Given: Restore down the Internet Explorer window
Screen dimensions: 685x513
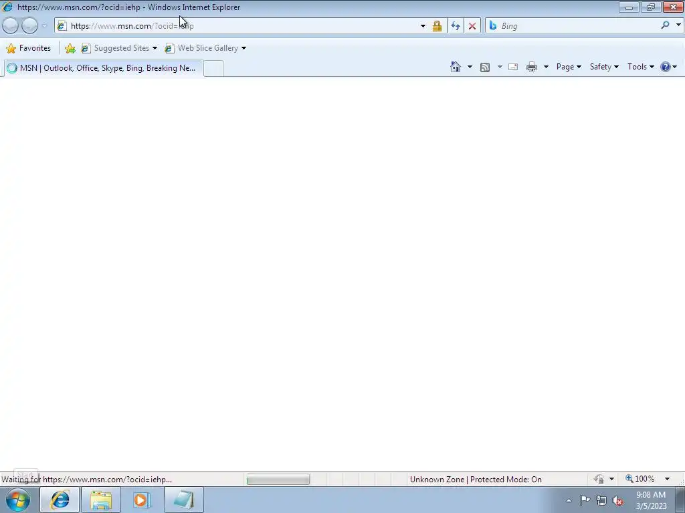Looking at the screenshot, I should (650, 7).
